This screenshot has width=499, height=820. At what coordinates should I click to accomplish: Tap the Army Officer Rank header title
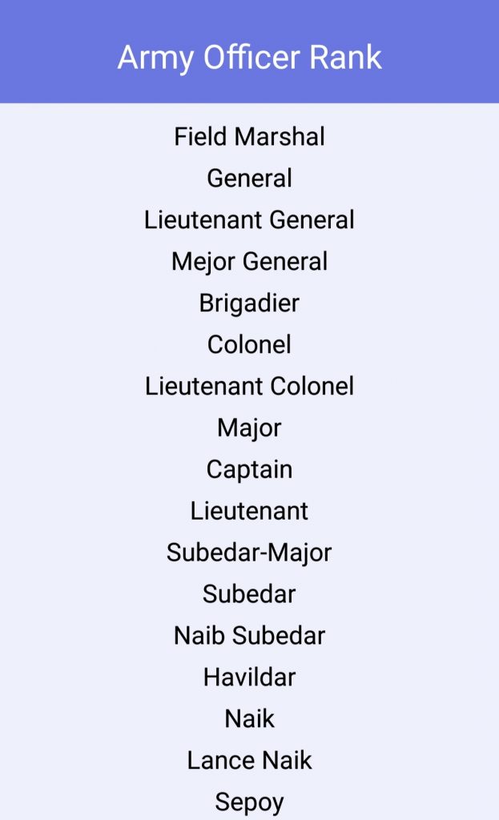point(250,58)
